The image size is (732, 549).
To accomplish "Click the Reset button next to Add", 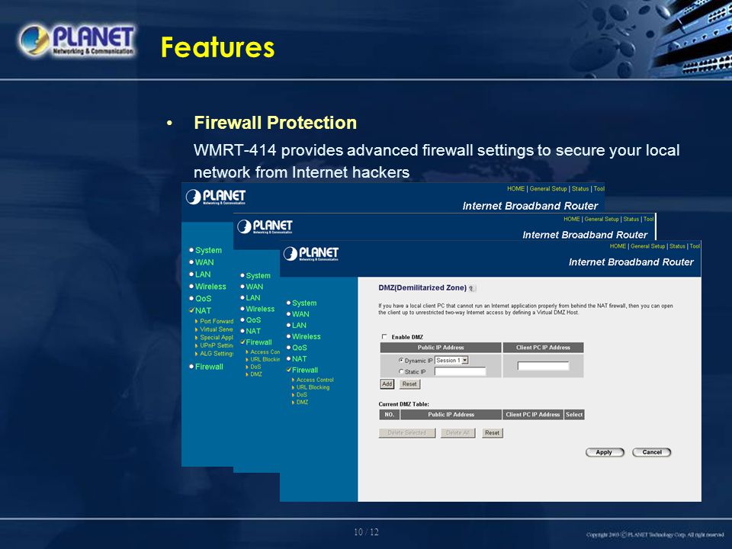I will pyautogui.click(x=409, y=384).
